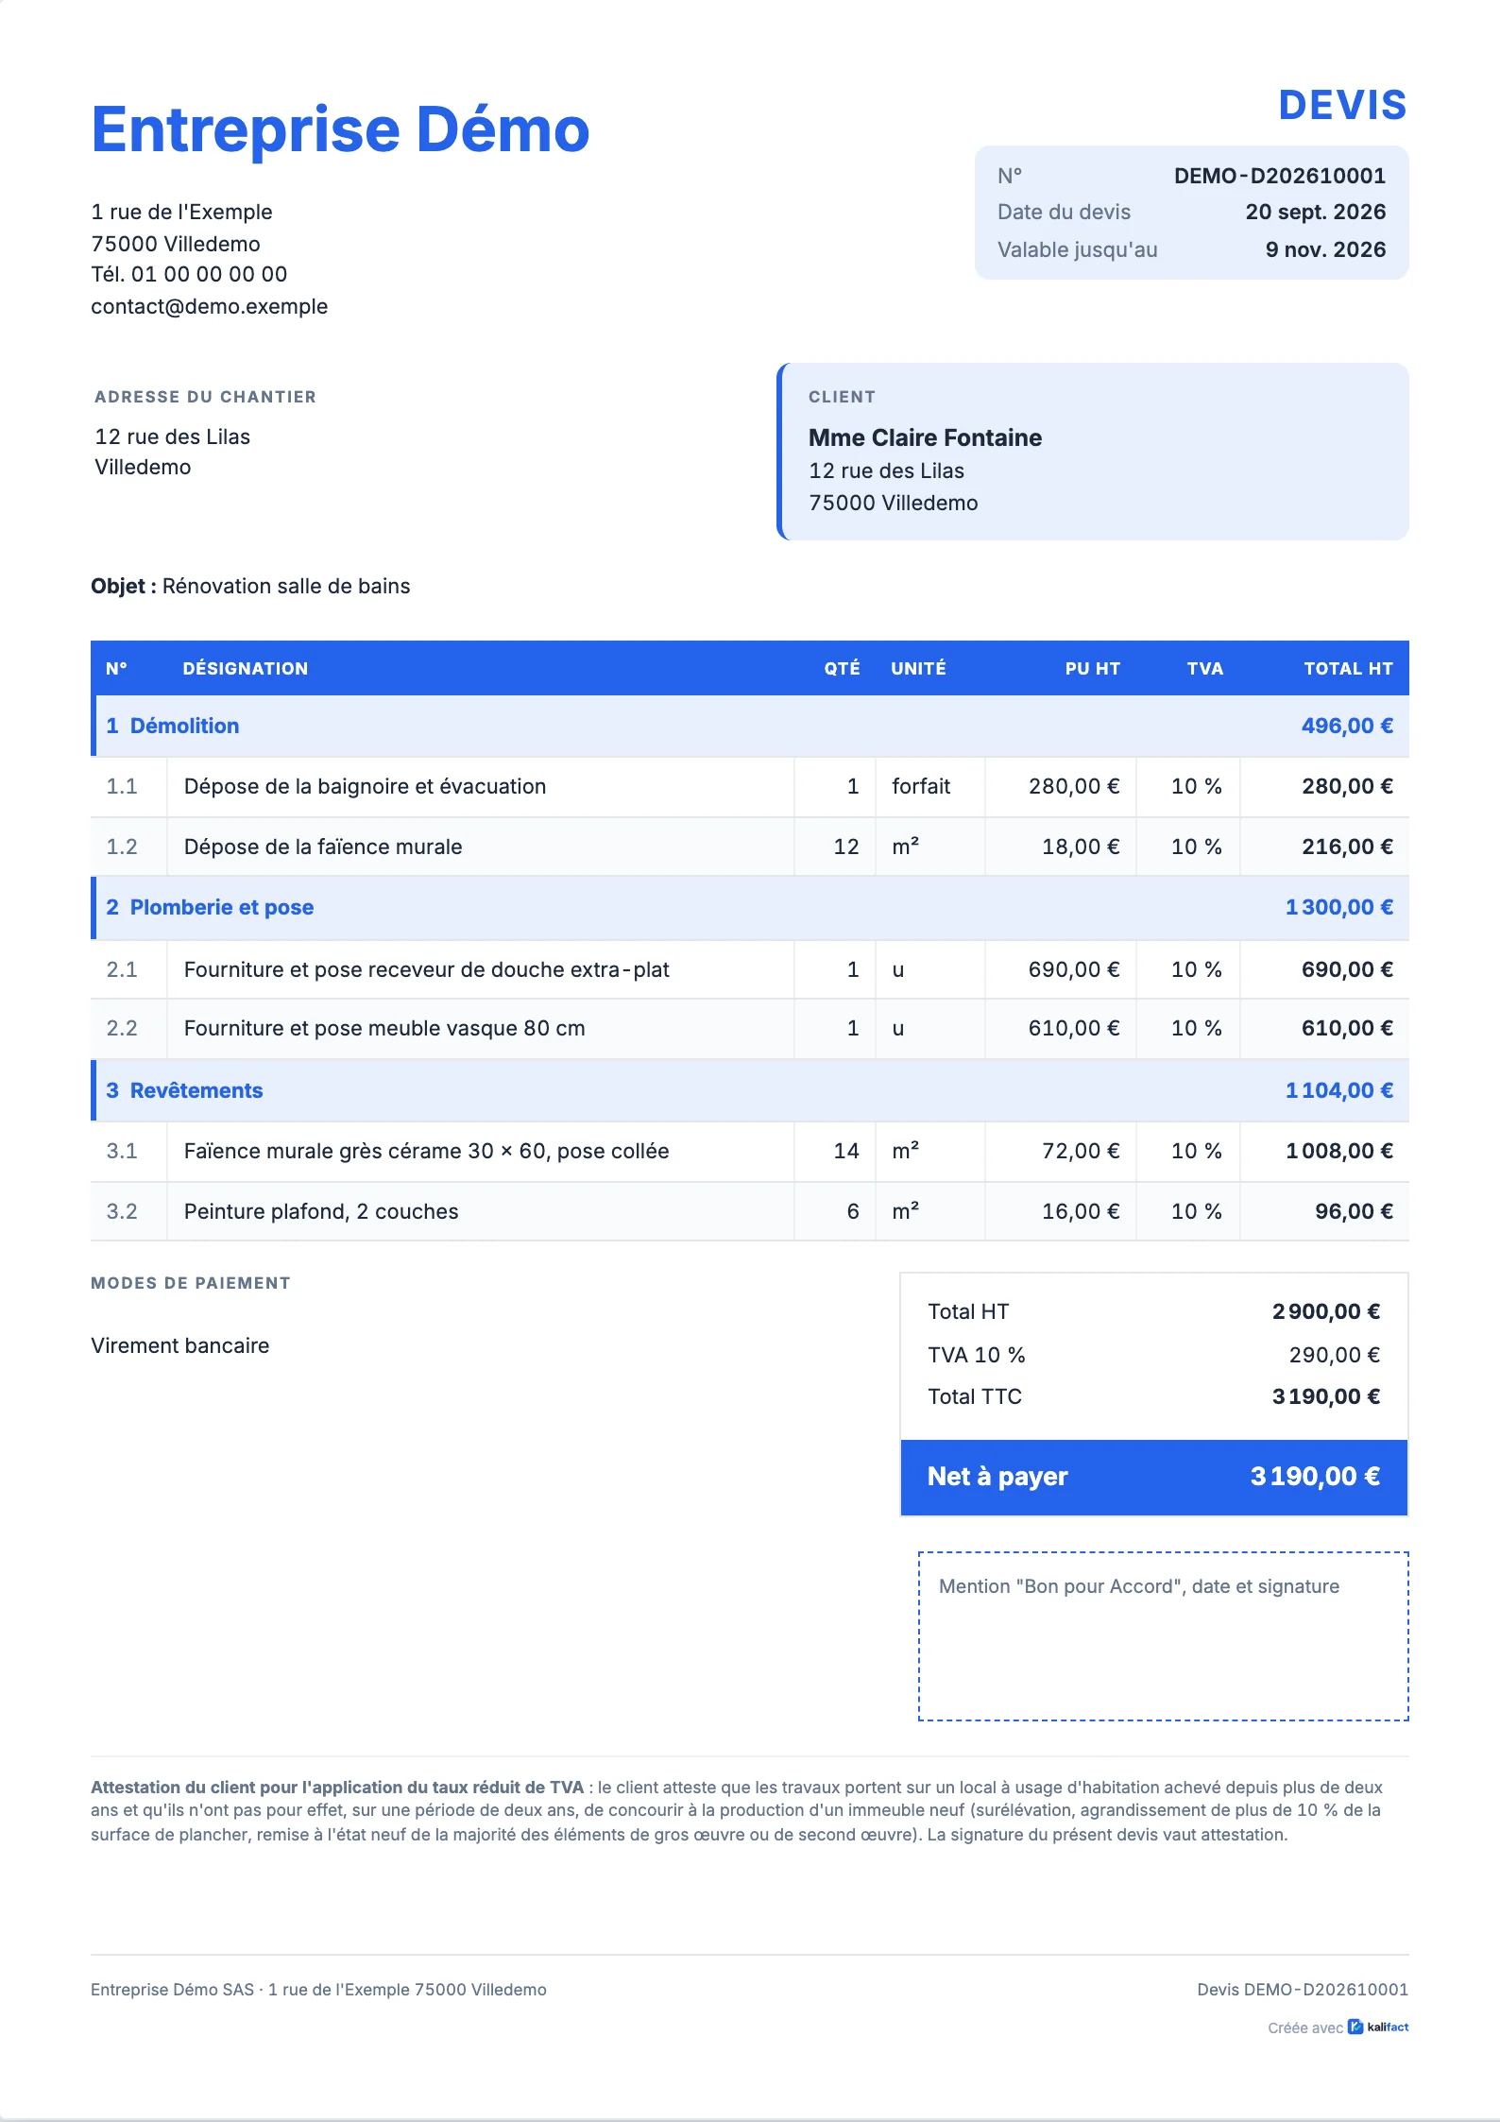Click the DÉSIGNATION column header

pyautogui.click(x=246, y=668)
